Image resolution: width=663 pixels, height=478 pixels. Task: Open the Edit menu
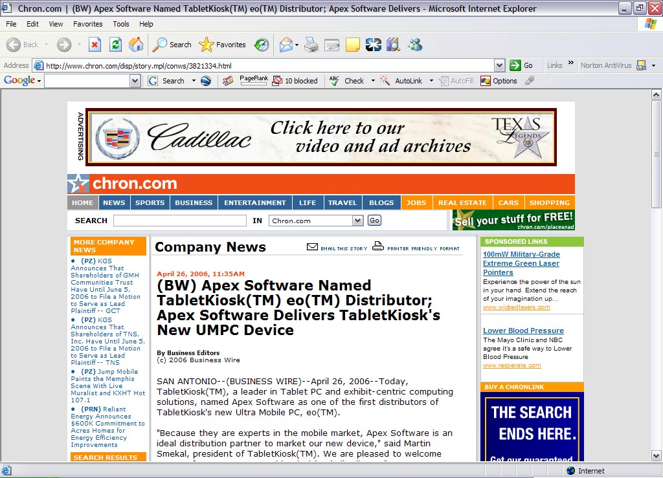coord(32,24)
